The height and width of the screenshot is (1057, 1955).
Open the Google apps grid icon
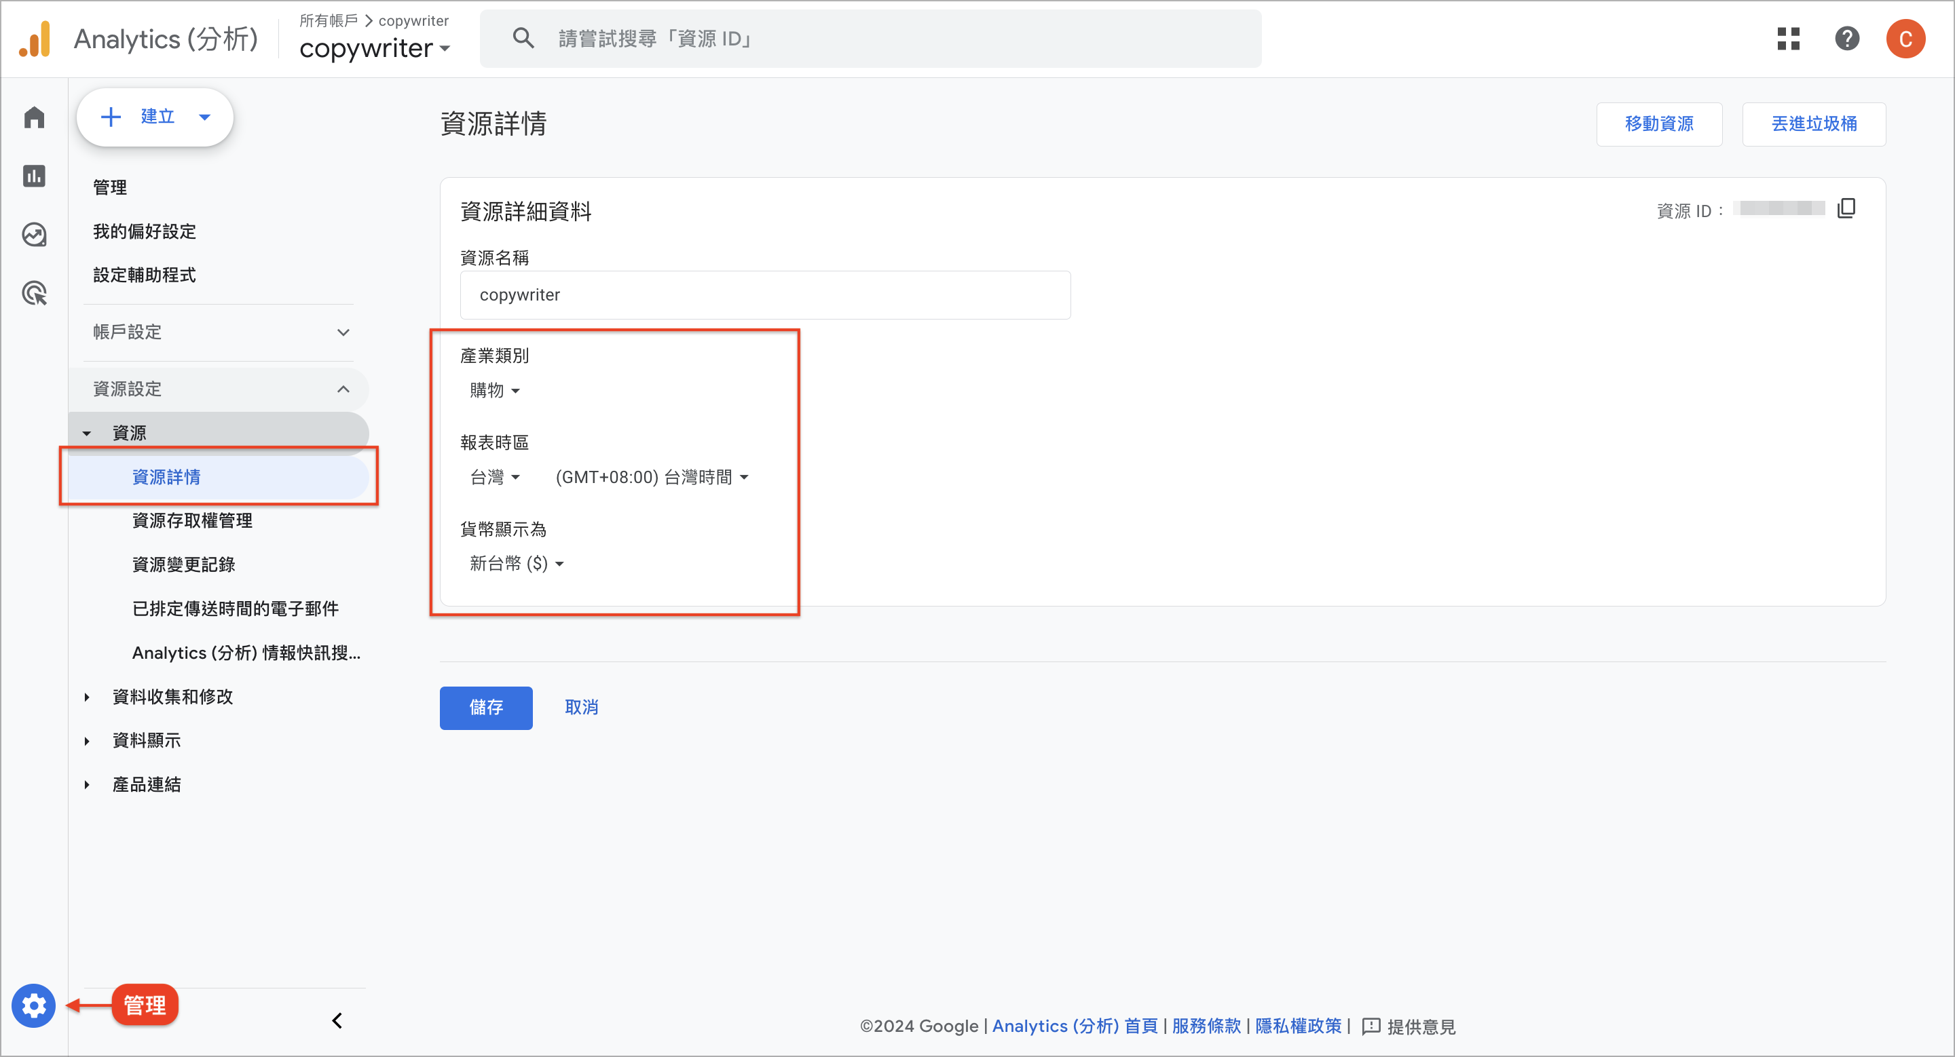(1788, 39)
